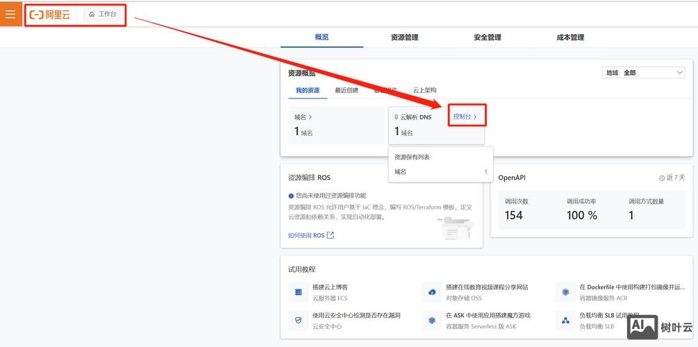This screenshot has width=698, height=347.
Task: Select the 我的资源 sub-tab
Action: point(307,90)
